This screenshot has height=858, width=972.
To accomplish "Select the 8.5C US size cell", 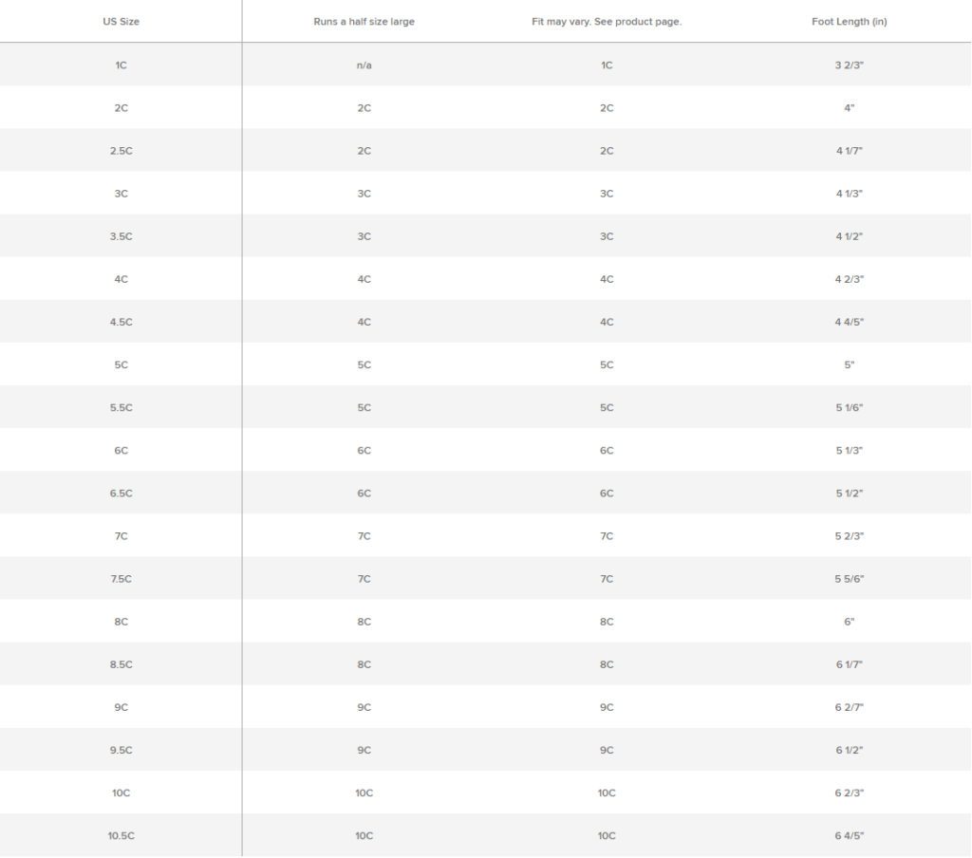I will tap(121, 664).
